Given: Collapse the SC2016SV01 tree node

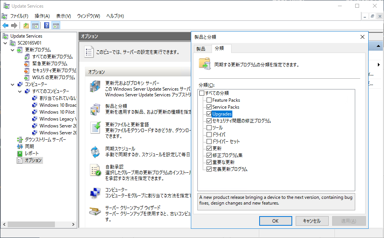Looking at the screenshot, I should 5,43.
